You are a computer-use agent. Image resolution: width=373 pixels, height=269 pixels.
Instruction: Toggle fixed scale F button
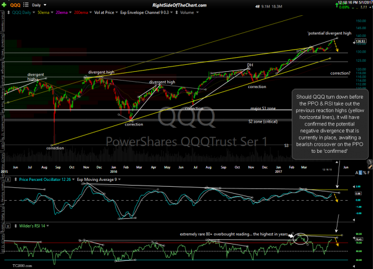pyautogui.click(x=369, y=173)
